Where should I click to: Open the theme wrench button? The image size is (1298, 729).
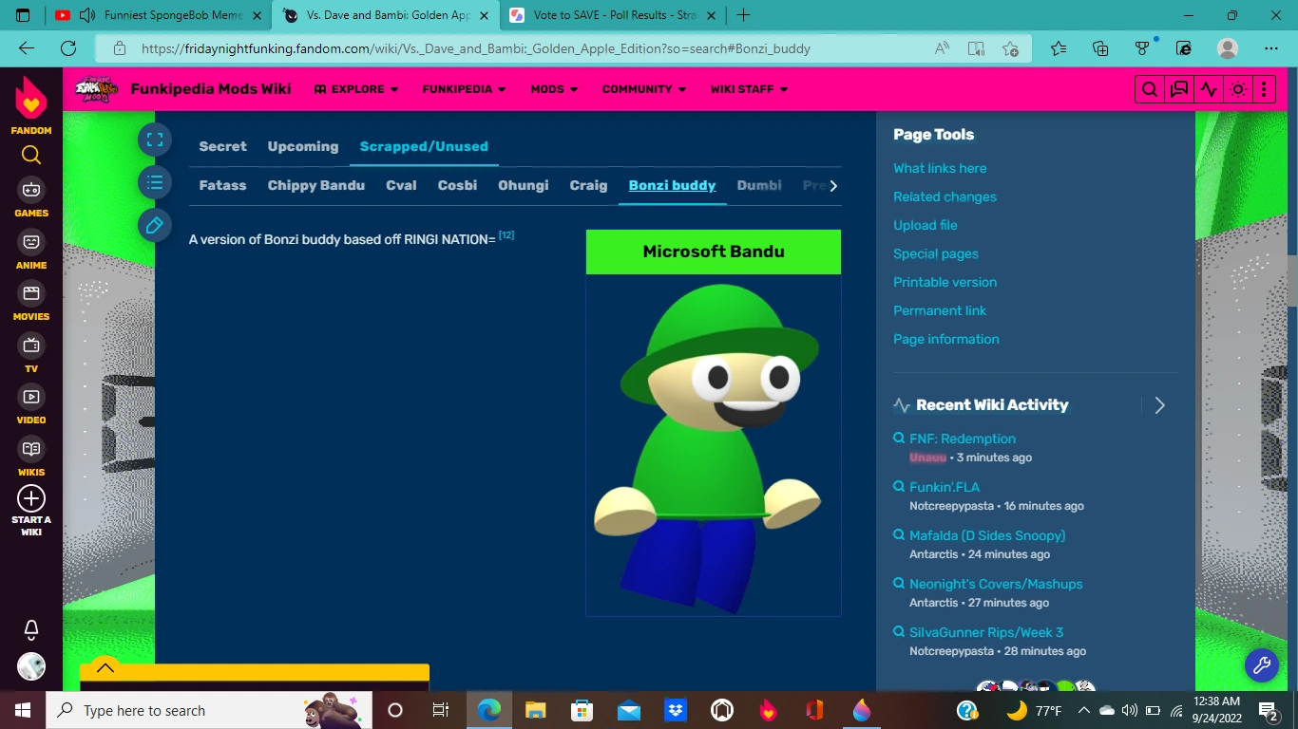[x=1262, y=665]
